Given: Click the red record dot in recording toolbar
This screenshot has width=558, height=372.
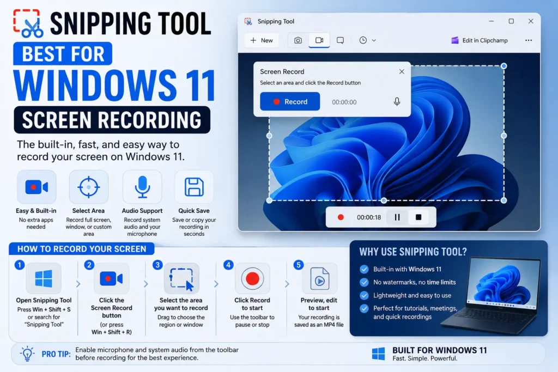Looking at the screenshot, I should (341, 217).
